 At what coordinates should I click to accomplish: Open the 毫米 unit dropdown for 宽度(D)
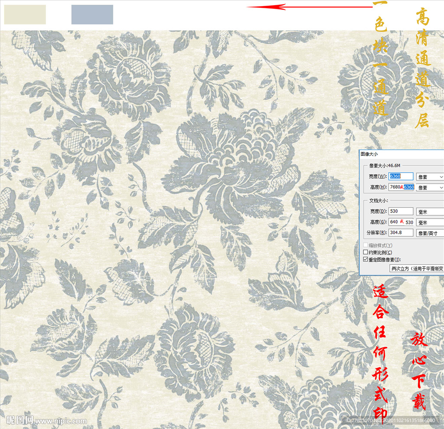pos(430,212)
